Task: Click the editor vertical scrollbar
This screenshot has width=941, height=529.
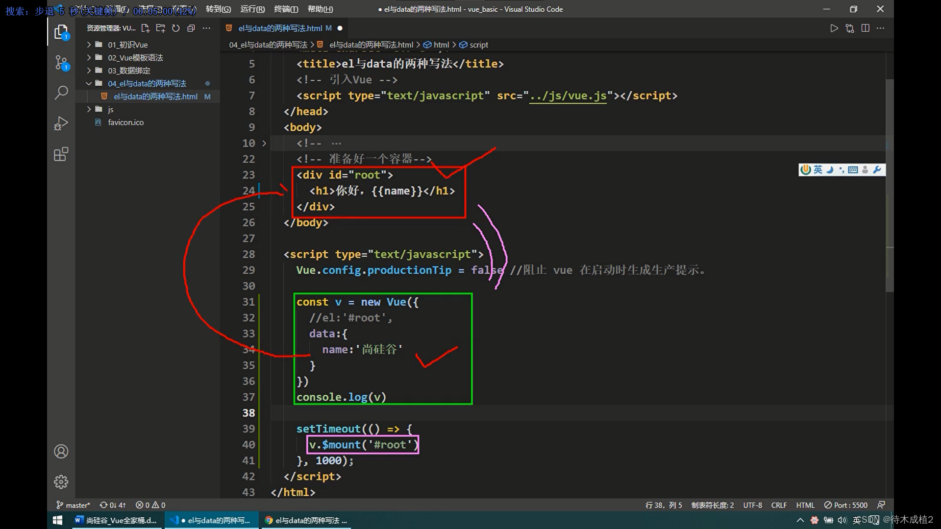Action: [890, 186]
